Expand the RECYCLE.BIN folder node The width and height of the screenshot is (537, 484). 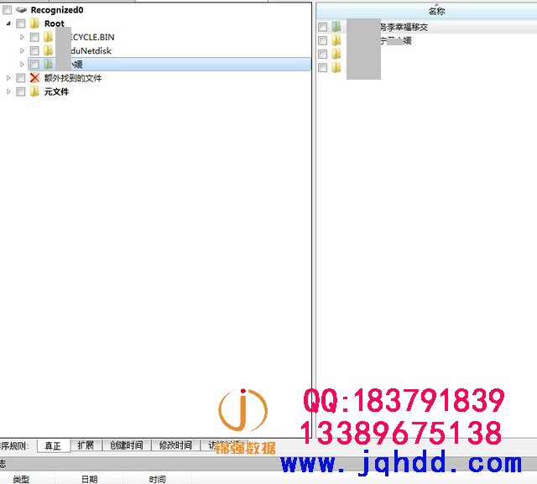pyautogui.click(x=22, y=37)
